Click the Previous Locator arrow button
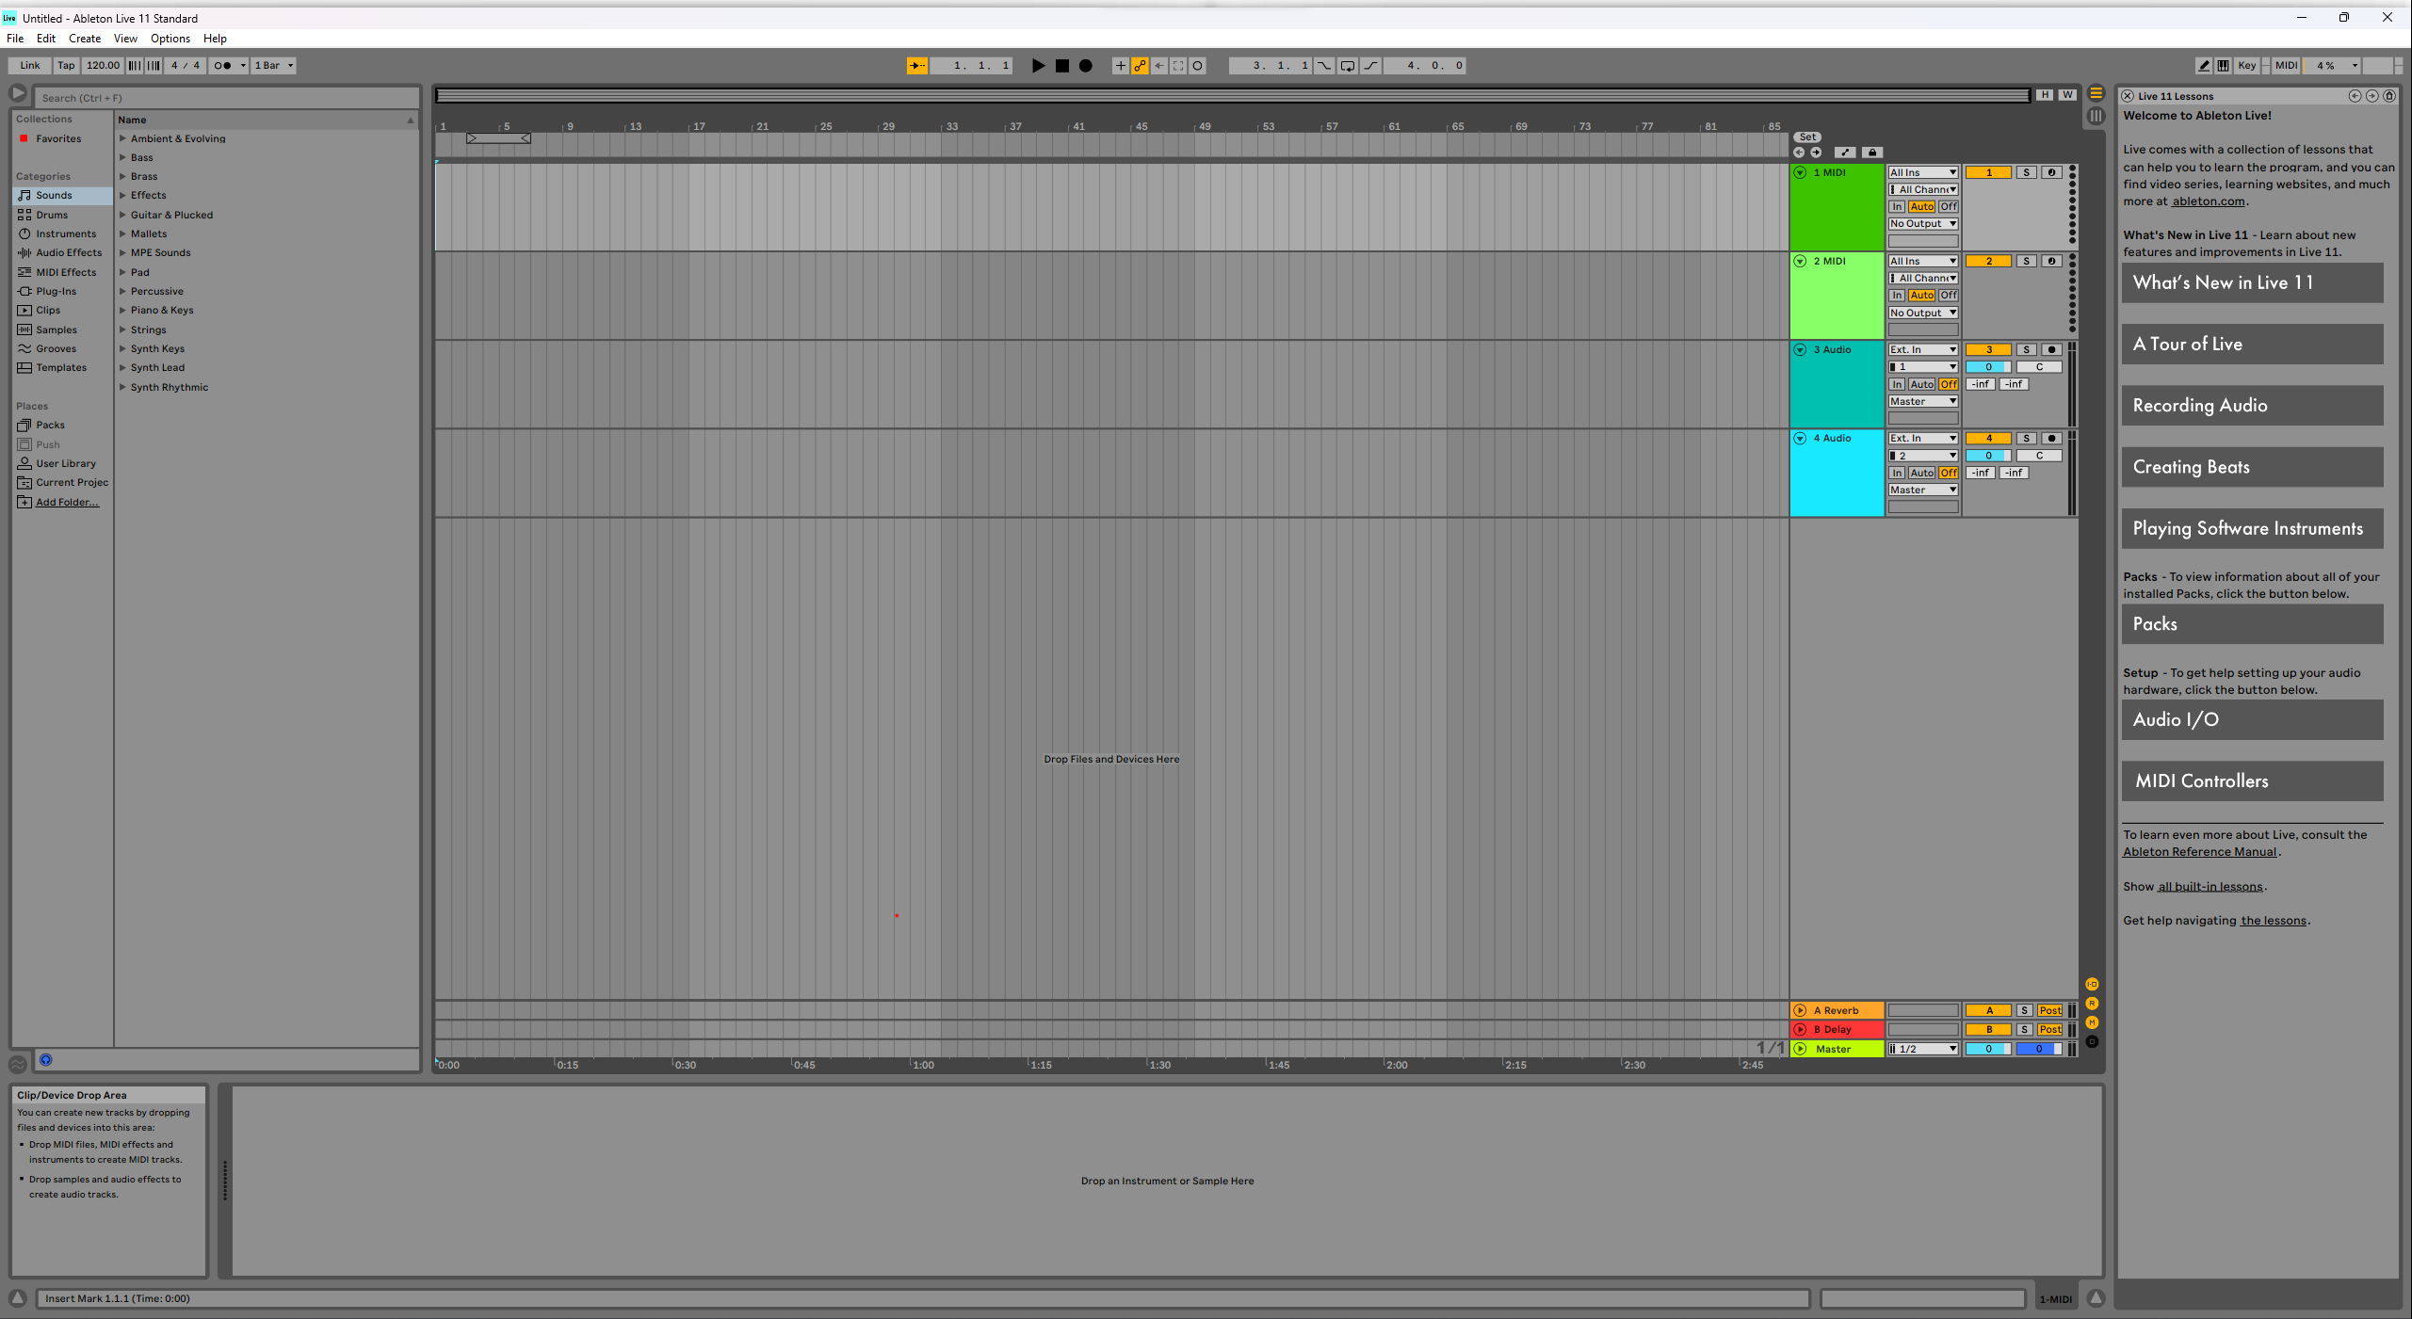Image resolution: width=2412 pixels, height=1319 pixels. pos(1799,153)
